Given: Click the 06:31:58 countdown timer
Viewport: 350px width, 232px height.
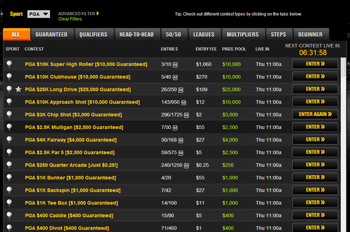Looking at the screenshot, I should pos(313,52).
